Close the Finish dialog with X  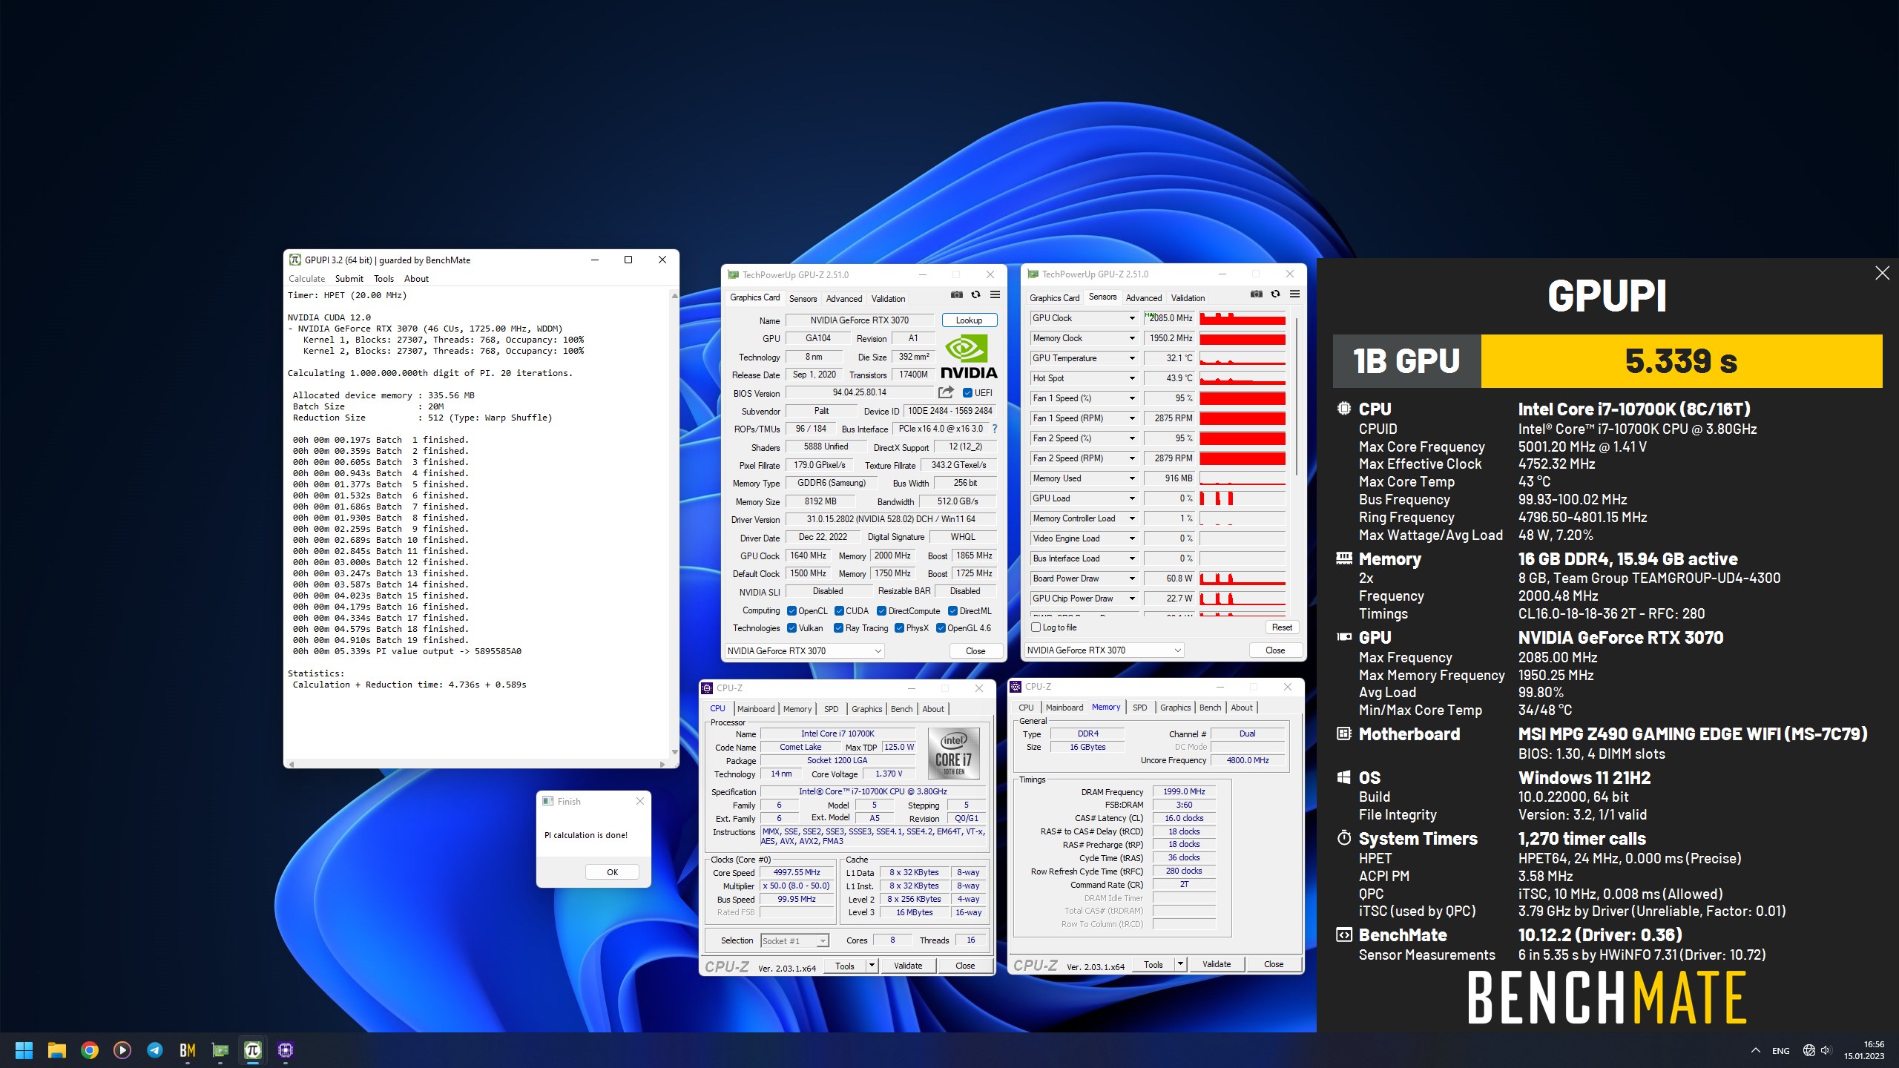pos(640,801)
